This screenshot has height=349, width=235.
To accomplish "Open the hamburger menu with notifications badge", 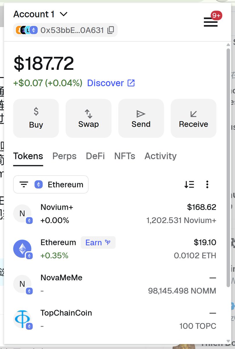I will (x=211, y=22).
